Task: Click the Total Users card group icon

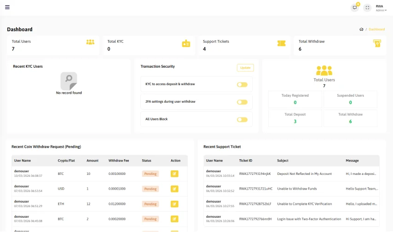Action: coord(90,42)
